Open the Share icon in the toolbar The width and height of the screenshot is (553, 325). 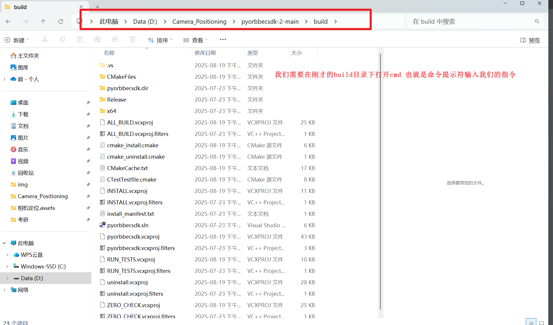pyautogui.click(x=115, y=40)
